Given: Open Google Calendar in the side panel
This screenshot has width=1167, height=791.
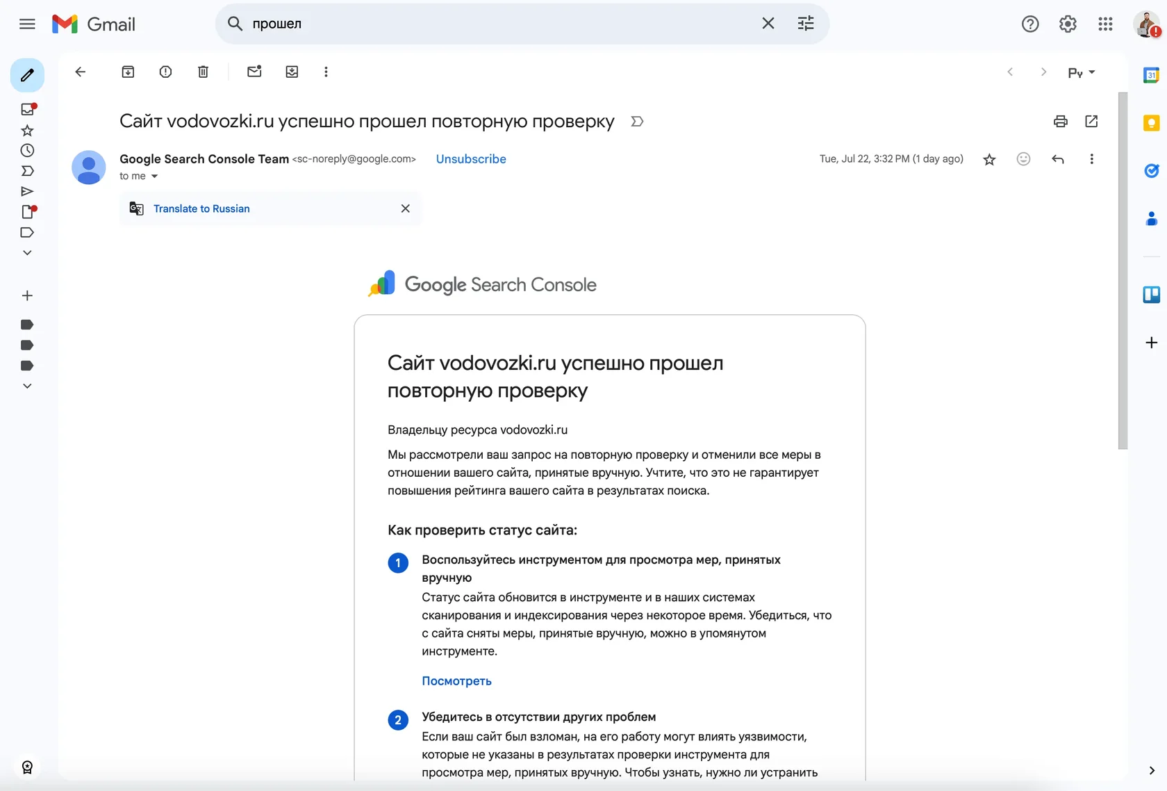Looking at the screenshot, I should pos(1152,74).
